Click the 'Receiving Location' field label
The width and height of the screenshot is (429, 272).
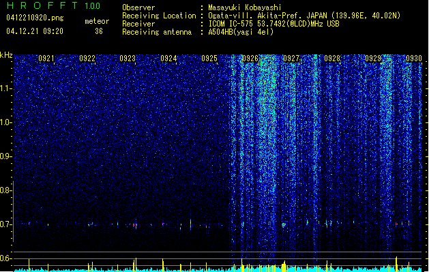coord(159,16)
